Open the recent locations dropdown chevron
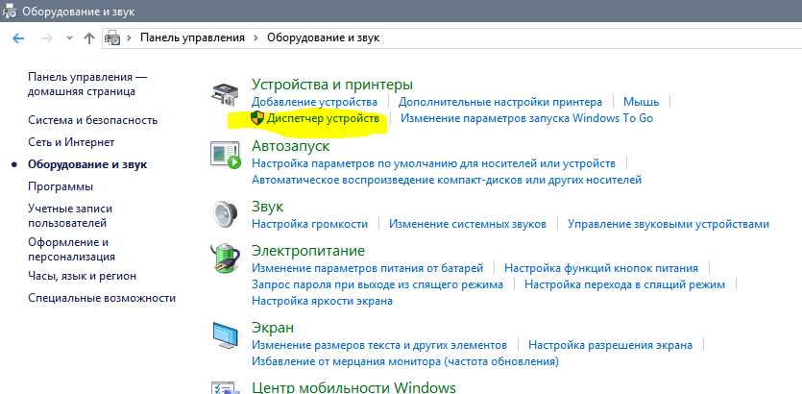The image size is (802, 394). coord(68,37)
